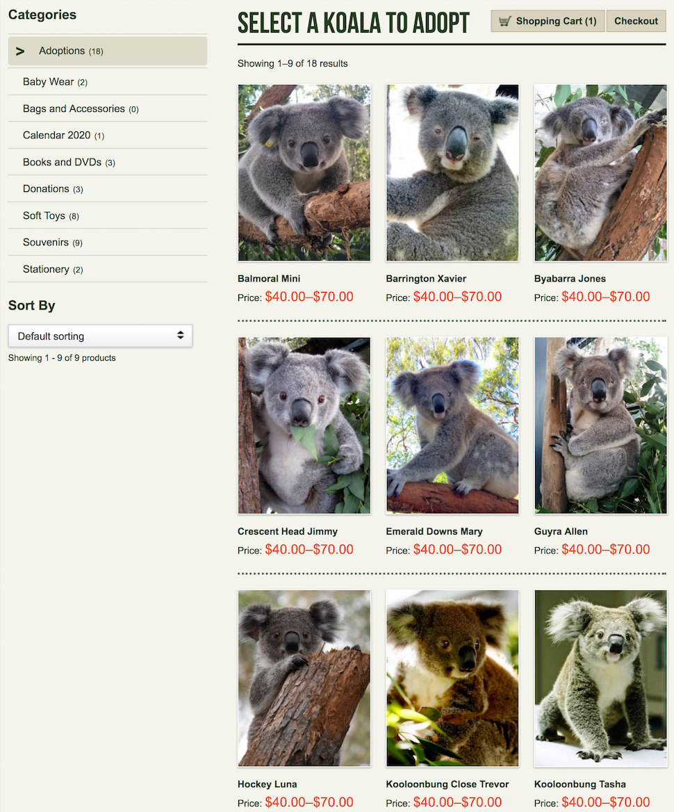Open the Barrington Xavier koala photo
Image resolution: width=674 pixels, height=812 pixels.
[452, 173]
